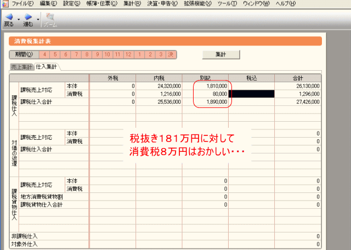Screen dimensions: 351x250
Task: Toggle month 7 in the period bar
Action: [76, 55]
